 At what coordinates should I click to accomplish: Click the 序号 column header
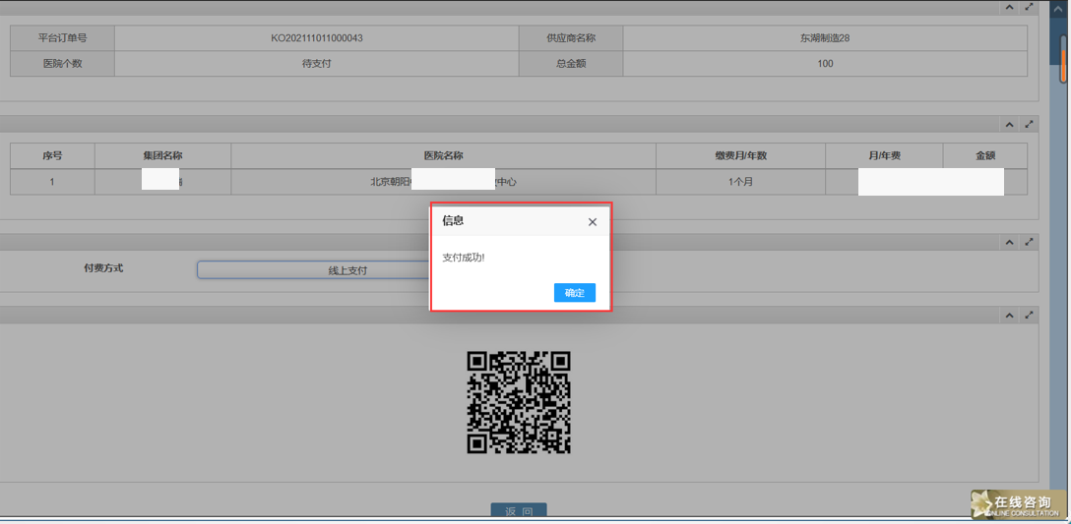[x=52, y=156]
